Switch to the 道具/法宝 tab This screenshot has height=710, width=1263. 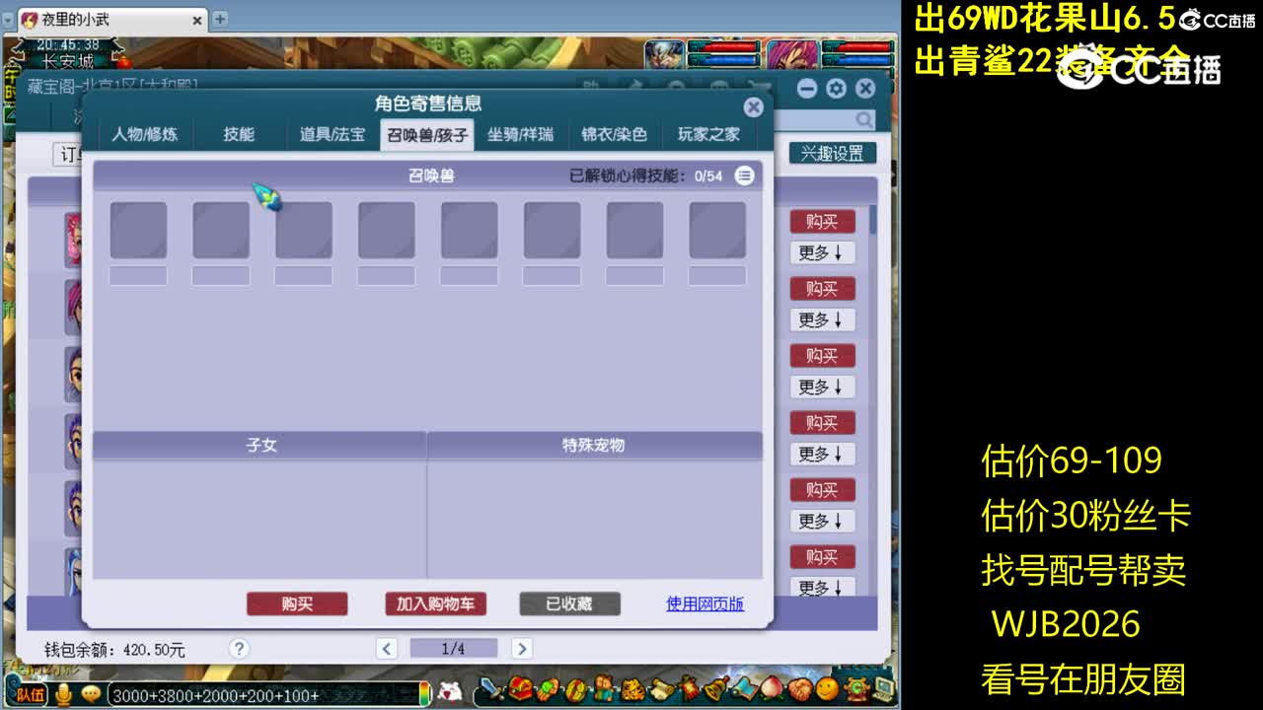[x=331, y=135]
